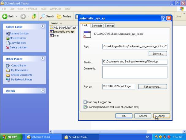Image resolution: width=186 pixels, height=140 pixels.
Task: Expand the Details panel
Action: tap(43, 90)
